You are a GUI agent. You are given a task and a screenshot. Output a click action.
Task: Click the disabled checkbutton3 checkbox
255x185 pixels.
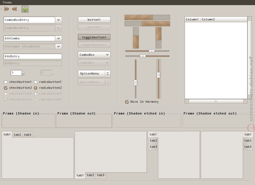(x=6, y=94)
